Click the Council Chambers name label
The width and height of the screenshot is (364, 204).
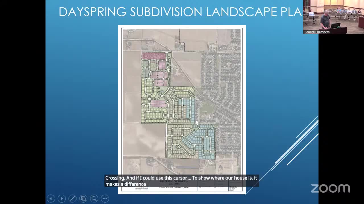pos(317,32)
